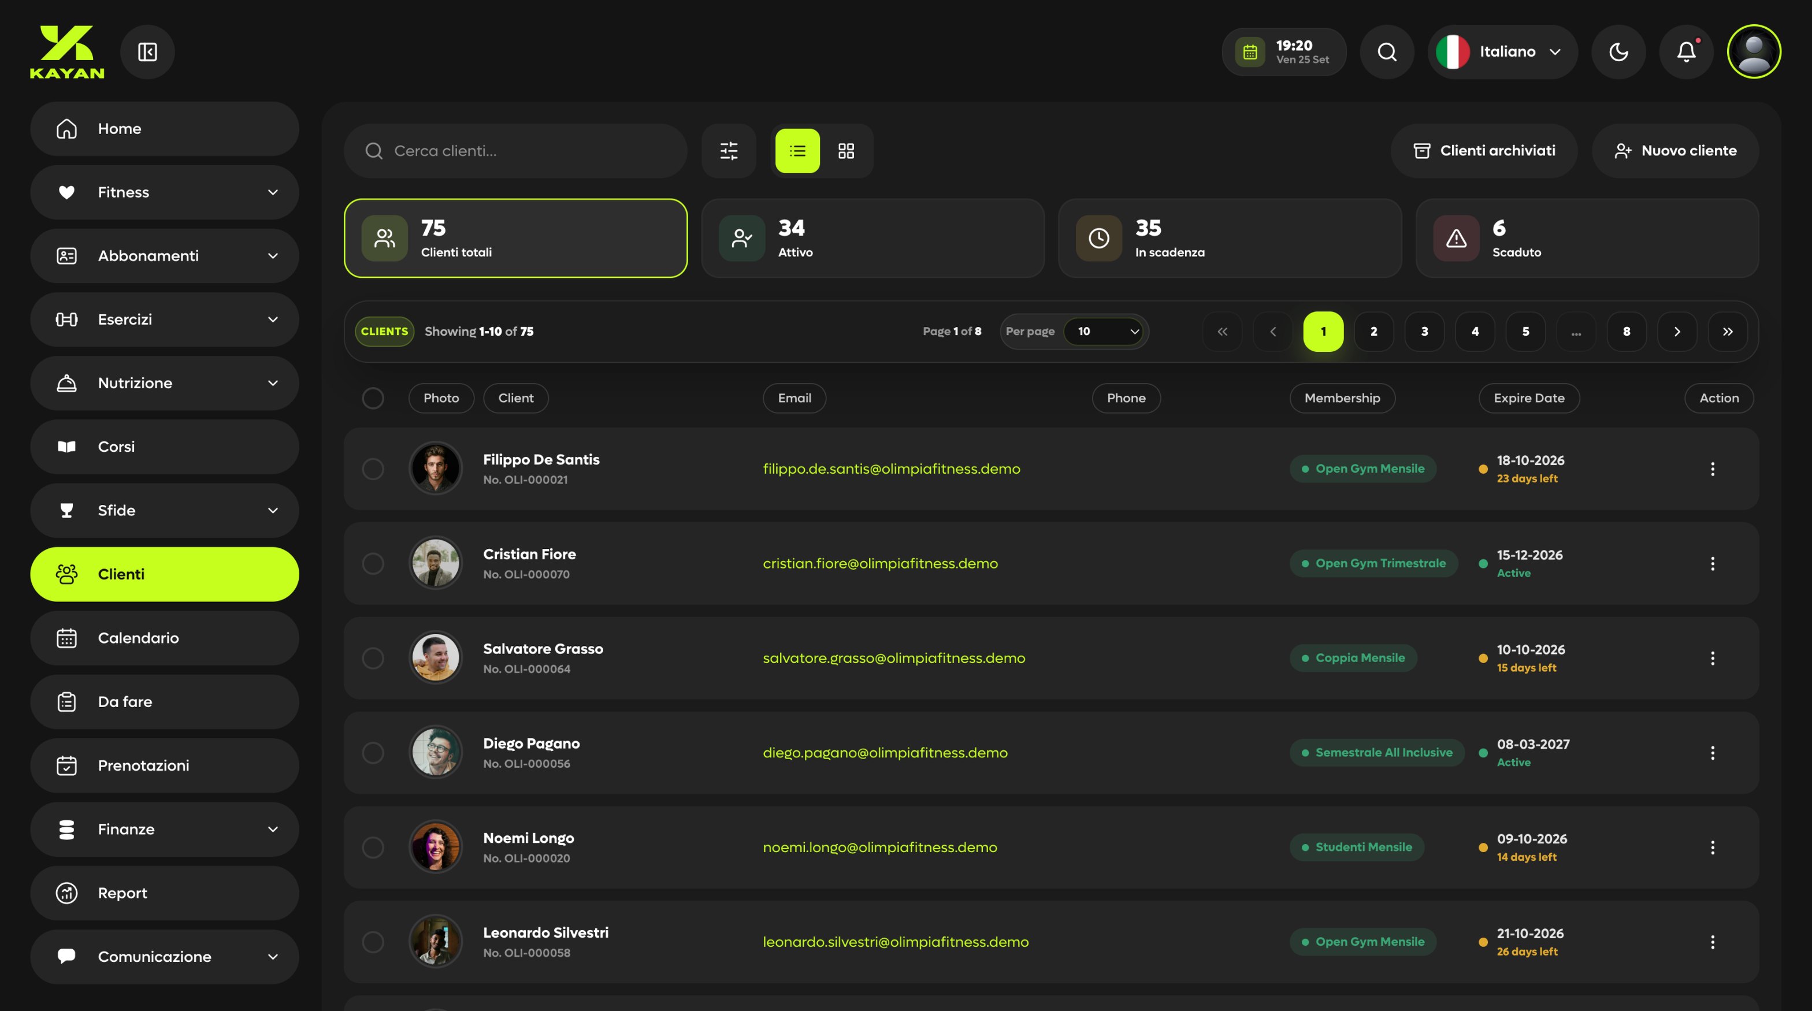Expand the Esercizi sidebar section
The image size is (1812, 1011).
coord(165,319)
